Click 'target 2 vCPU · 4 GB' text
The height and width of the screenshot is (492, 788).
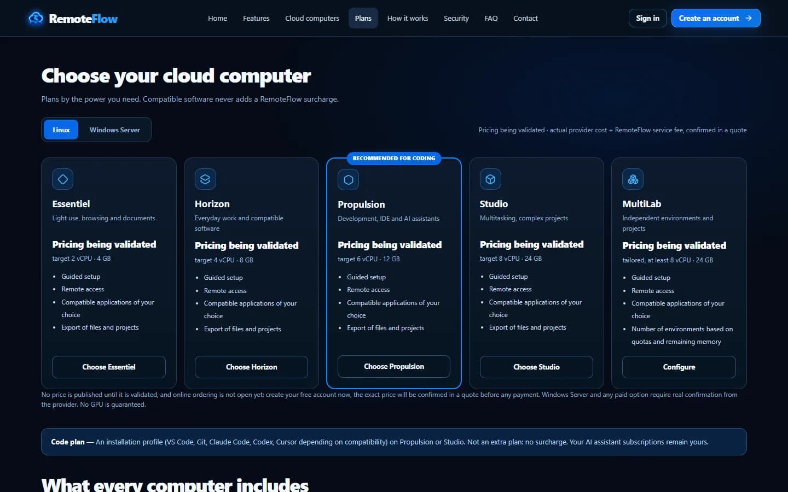[x=82, y=259]
